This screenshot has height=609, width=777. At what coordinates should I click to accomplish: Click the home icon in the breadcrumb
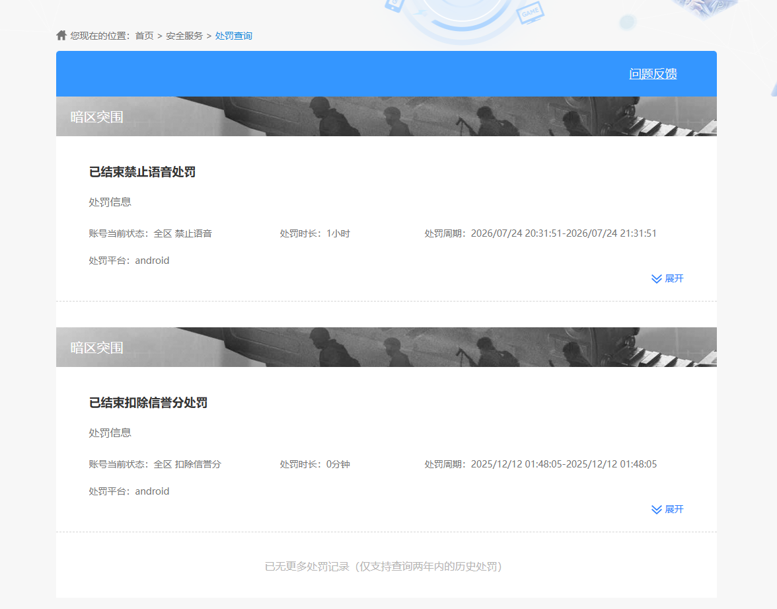(x=61, y=35)
